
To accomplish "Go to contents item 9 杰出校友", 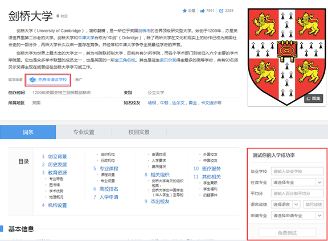I will pyautogui.click(x=160, y=202).
